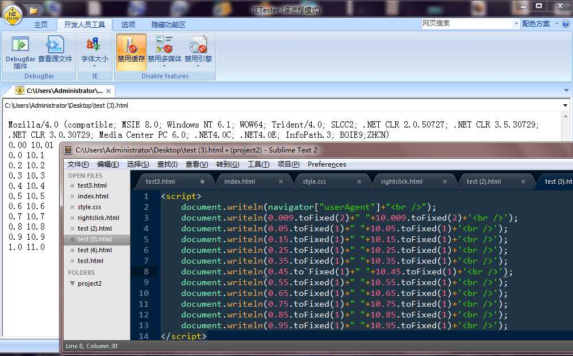
Task: Collapse the project2 folder
Action: 72,283
